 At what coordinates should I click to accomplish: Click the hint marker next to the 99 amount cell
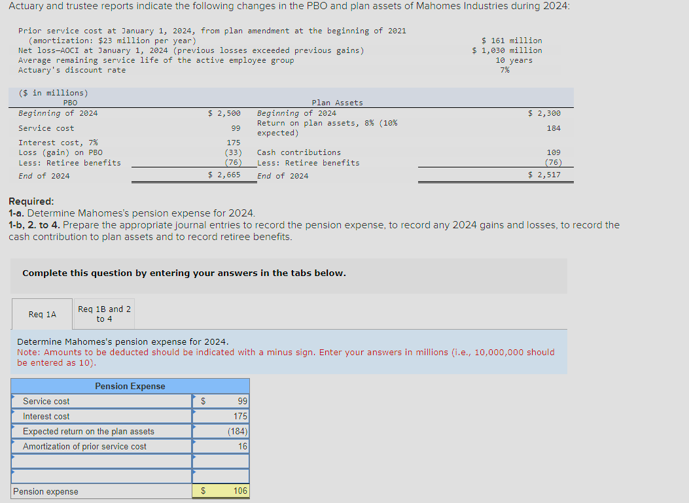point(194,398)
